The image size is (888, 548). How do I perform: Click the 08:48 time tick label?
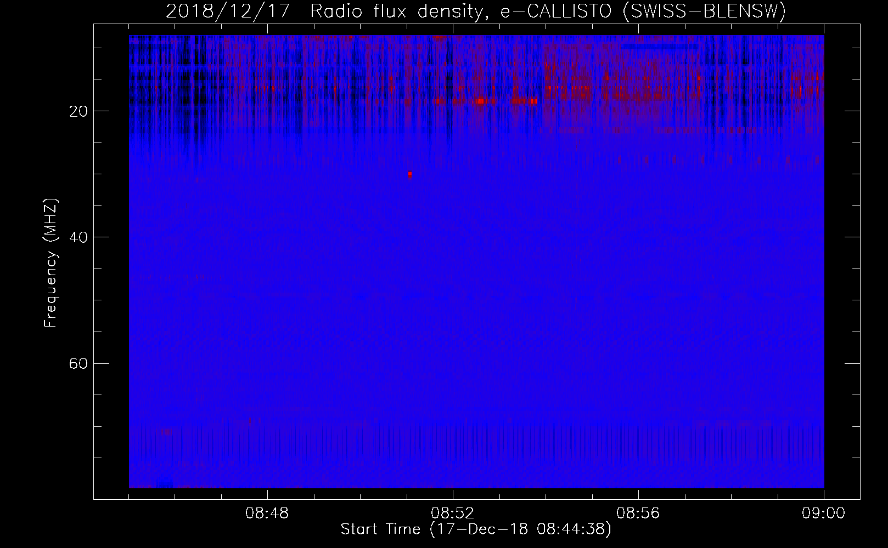tap(267, 513)
